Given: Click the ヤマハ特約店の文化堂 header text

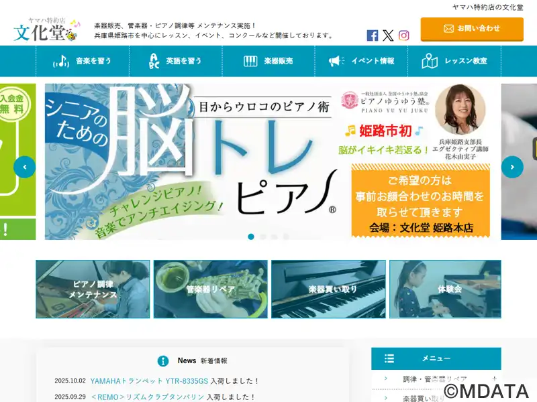Looking at the screenshot, I should coord(488,7).
